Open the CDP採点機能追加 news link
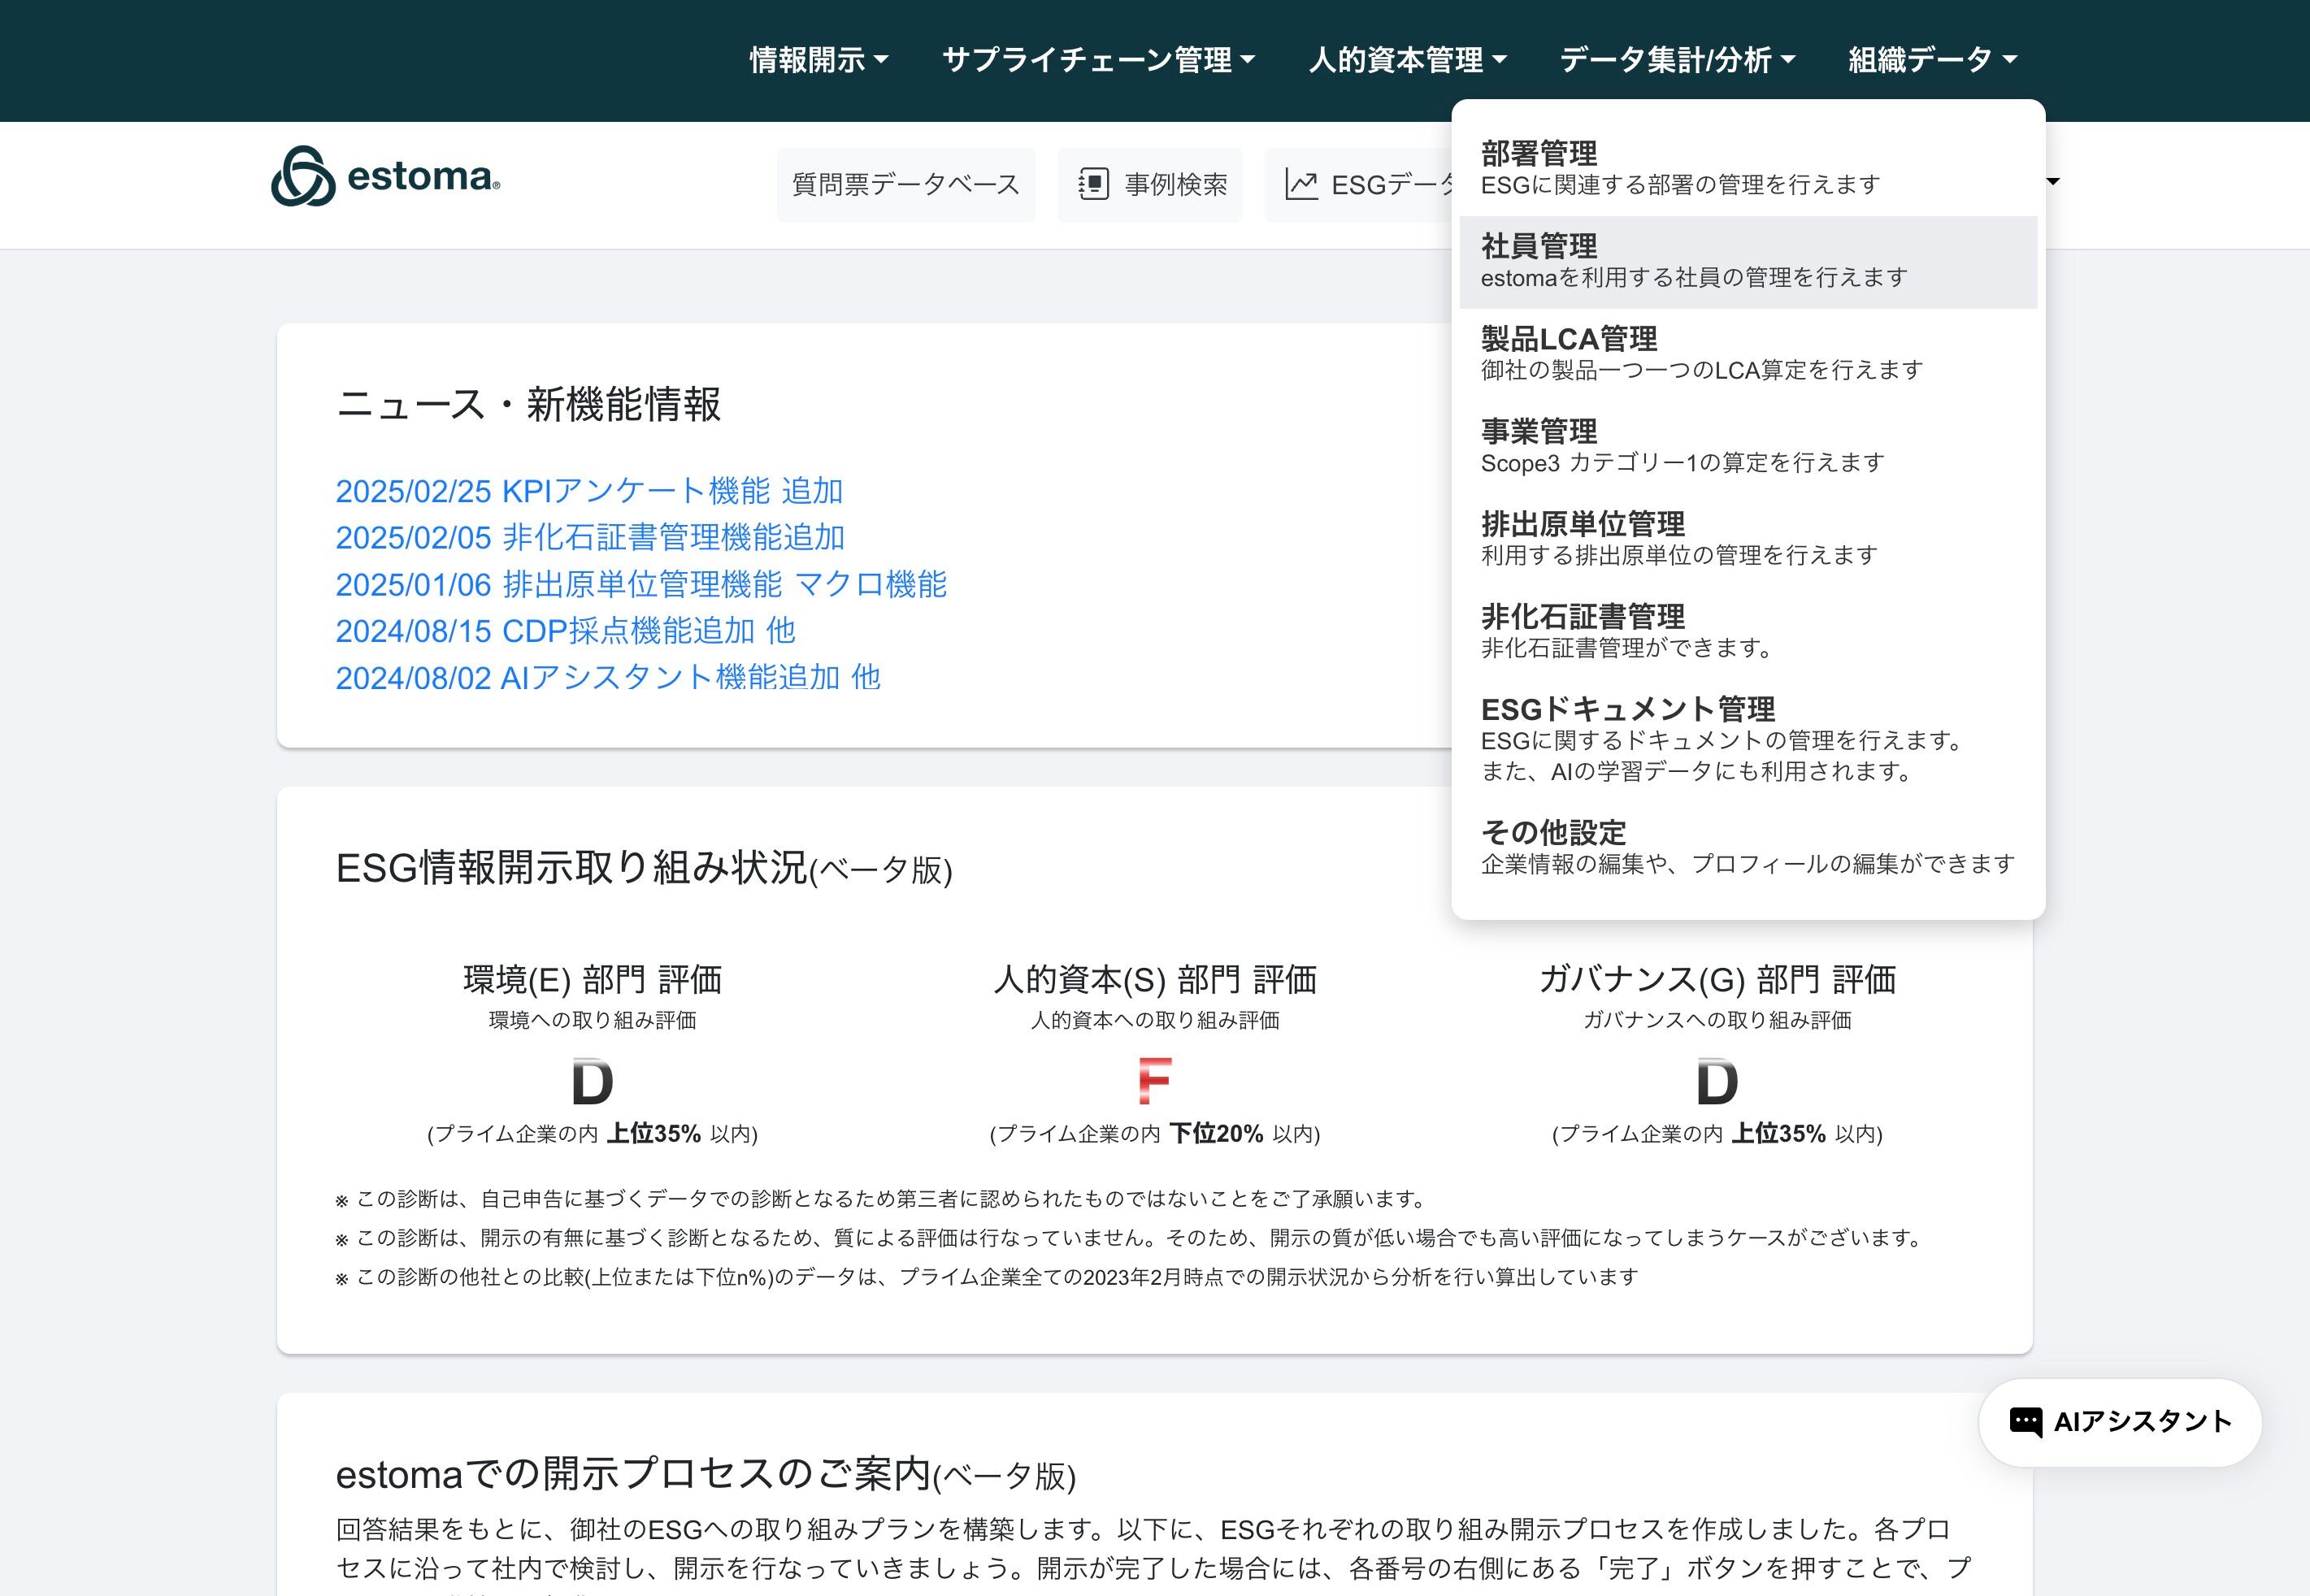Viewport: 2310px width, 1596px height. click(565, 631)
